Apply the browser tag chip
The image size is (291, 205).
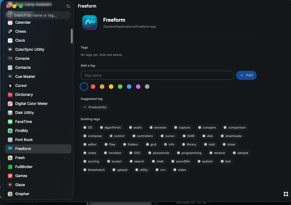[x=158, y=128]
